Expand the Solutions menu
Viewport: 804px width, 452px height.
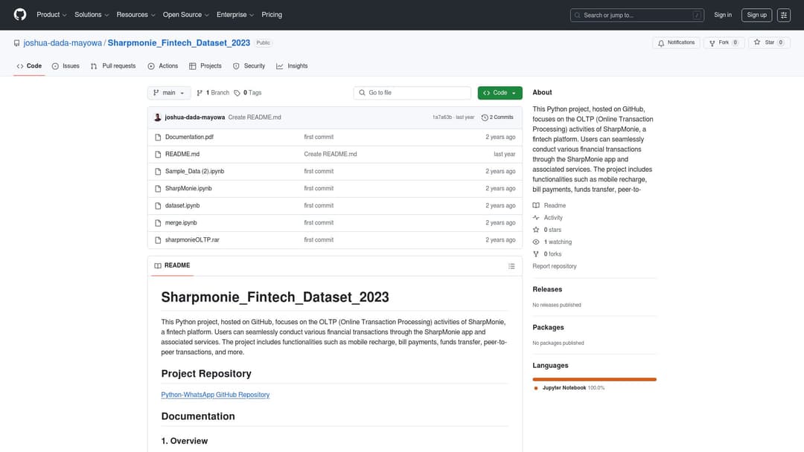92,15
